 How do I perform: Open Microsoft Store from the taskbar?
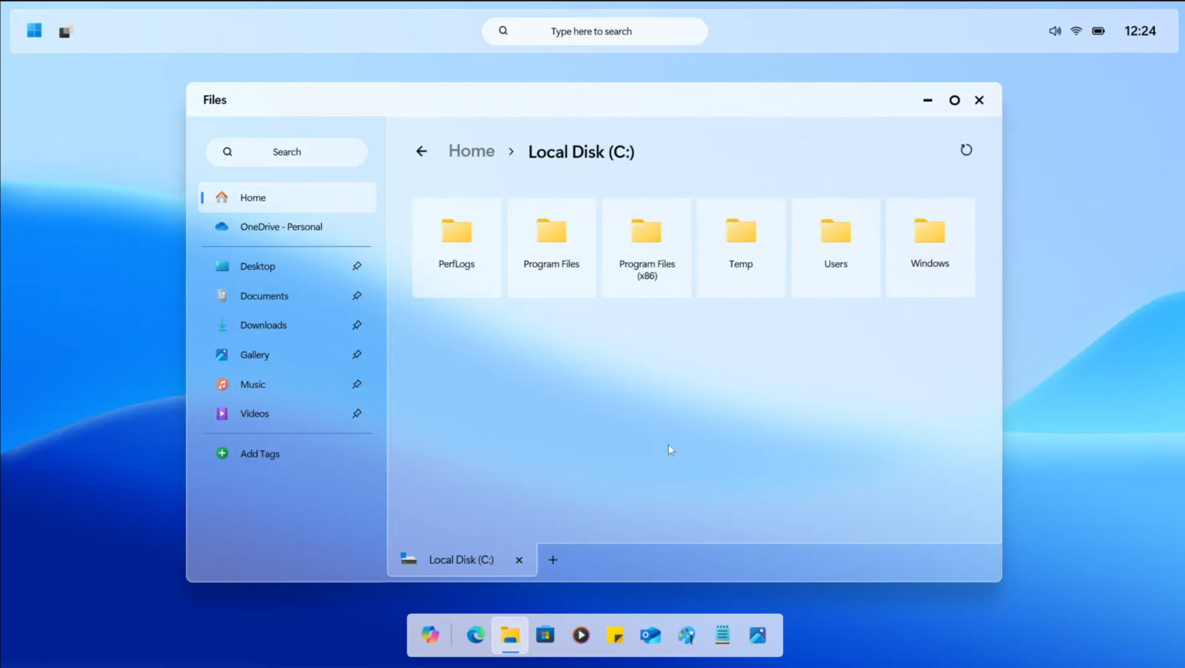coord(545,635)
